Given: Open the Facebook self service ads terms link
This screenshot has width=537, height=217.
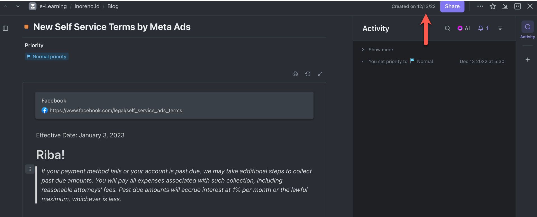Looking at the screenshot, I should click(x=116, y=110).
